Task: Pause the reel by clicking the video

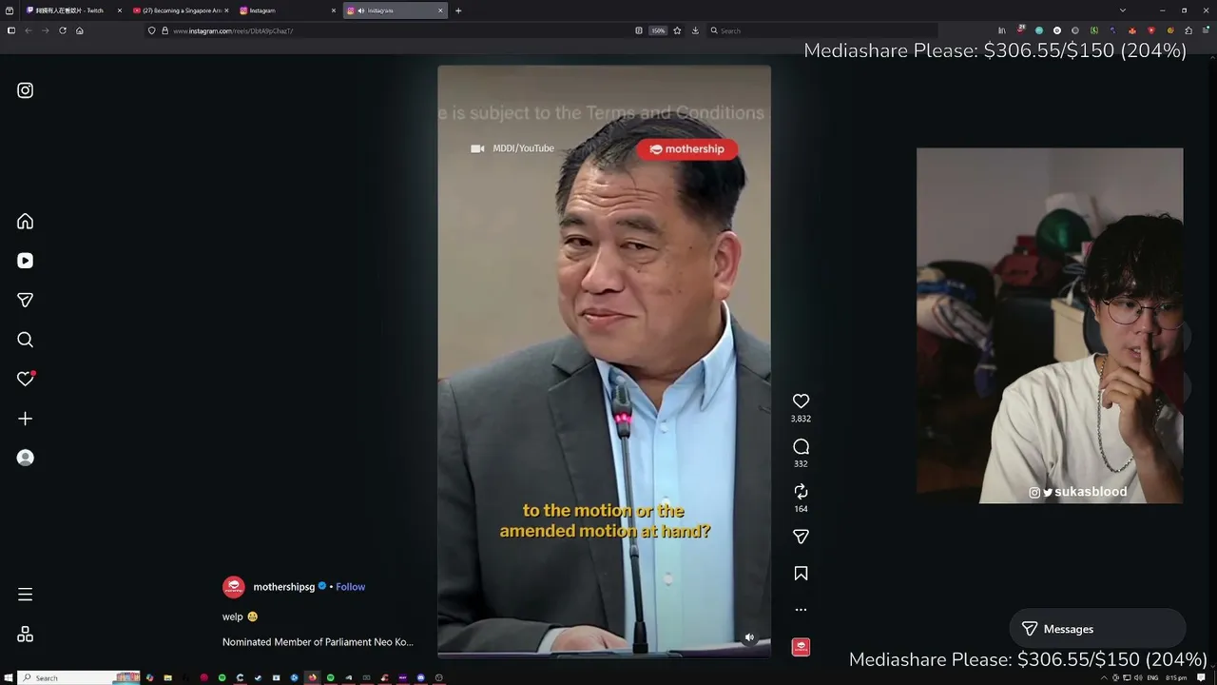Action: [604, 362]
